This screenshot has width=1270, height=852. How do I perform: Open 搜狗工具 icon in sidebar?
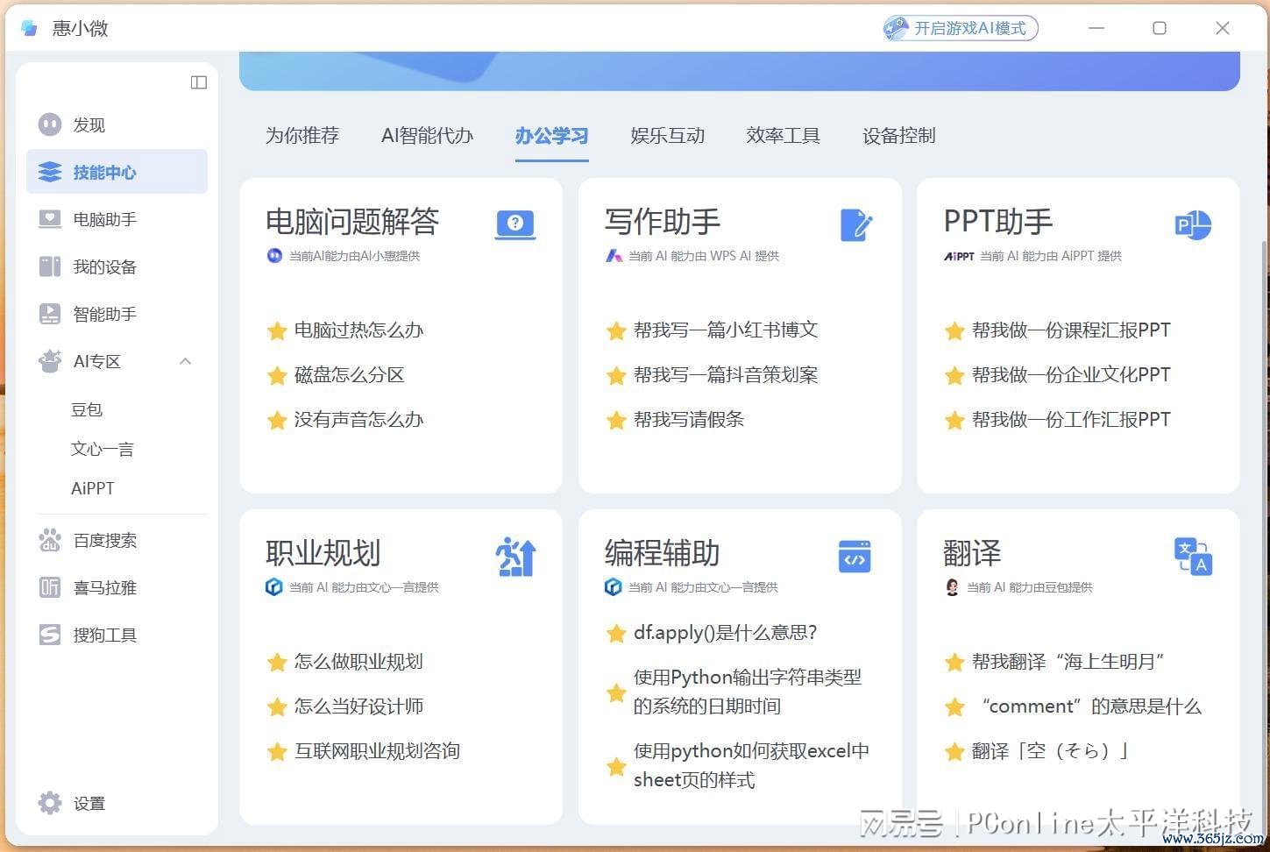[x=50, y=635]
